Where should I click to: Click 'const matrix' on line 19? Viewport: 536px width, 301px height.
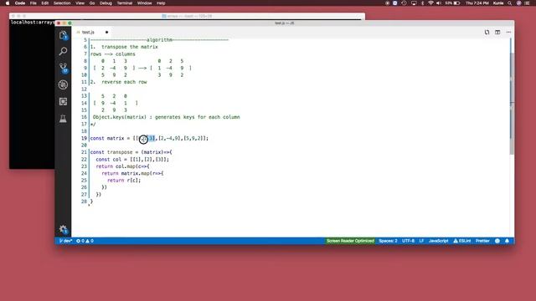coord(107,138)
